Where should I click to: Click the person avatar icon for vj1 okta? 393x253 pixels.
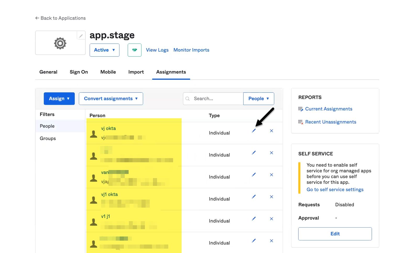tap(94, 200)
